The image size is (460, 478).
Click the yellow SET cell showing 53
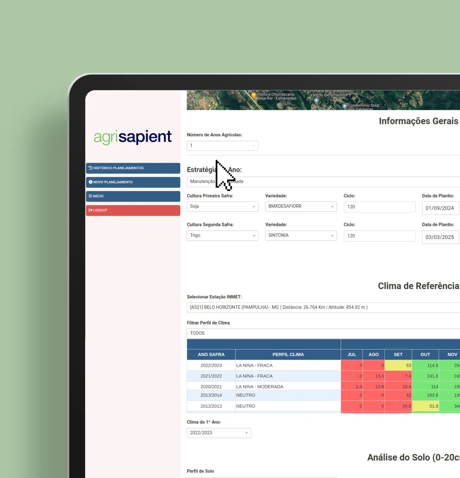(398, 366)
